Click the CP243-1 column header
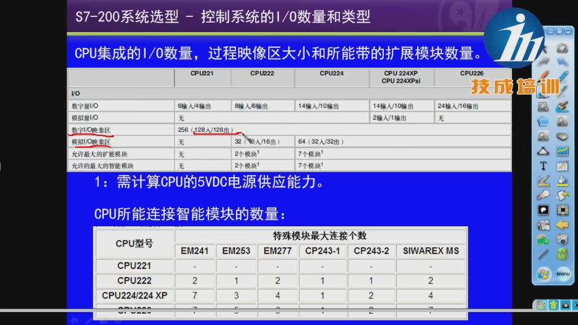 click(322, 251)
